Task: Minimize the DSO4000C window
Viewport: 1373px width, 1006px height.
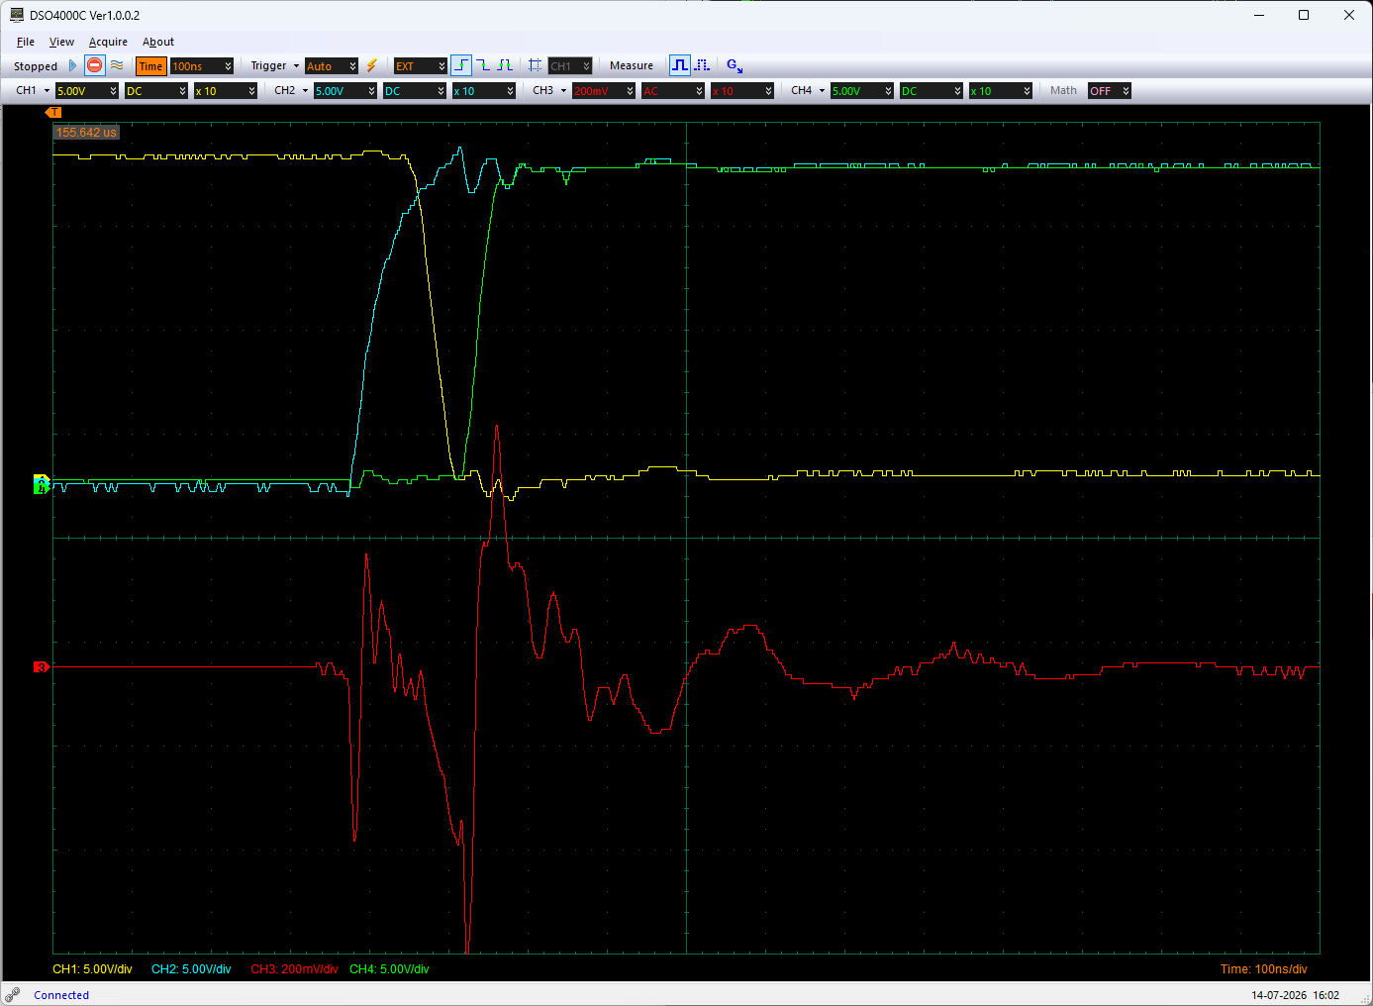Action: pyautogui.click(x=1259, y=15)
